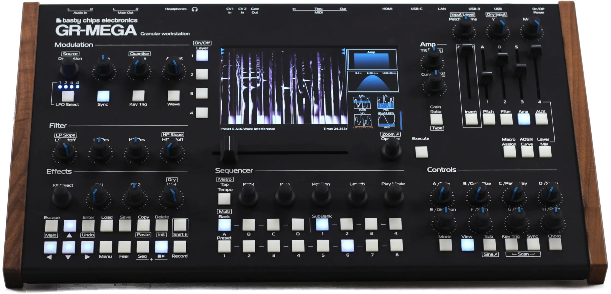Viewport: 611px width, 294px height.
Task: Push the Grain Ratio Type button
Action: coord(436,119)
